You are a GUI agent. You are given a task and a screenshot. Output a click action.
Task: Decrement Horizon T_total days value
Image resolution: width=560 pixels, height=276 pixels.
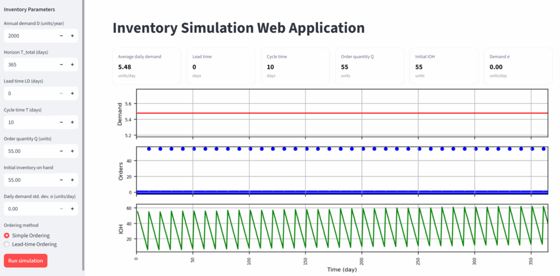click(x=61, y=64)
